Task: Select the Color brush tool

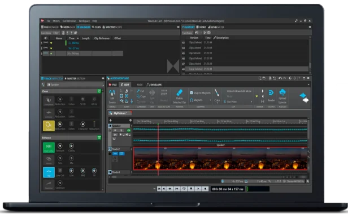Action: 217,93
